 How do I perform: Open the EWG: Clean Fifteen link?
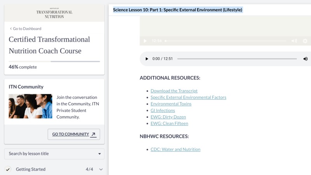(x=169, y=123)
